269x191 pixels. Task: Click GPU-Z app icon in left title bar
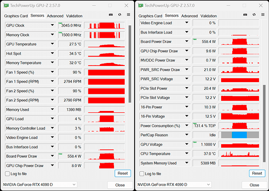click(x=6, y=6)
